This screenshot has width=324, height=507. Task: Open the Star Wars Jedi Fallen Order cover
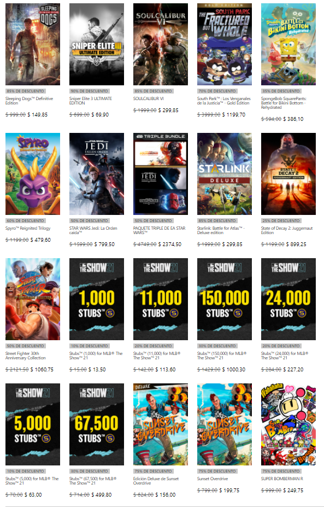[x=97, y=174]
